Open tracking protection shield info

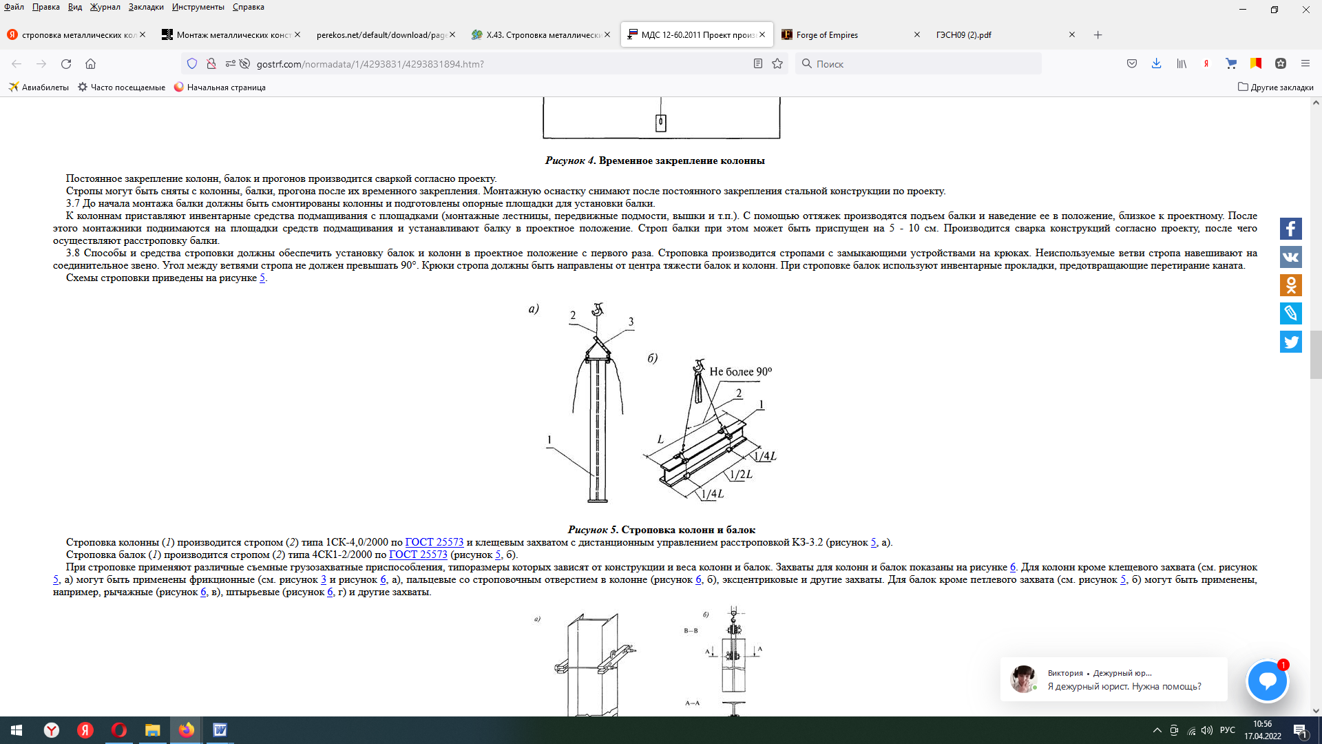click(x=192, y=63)
